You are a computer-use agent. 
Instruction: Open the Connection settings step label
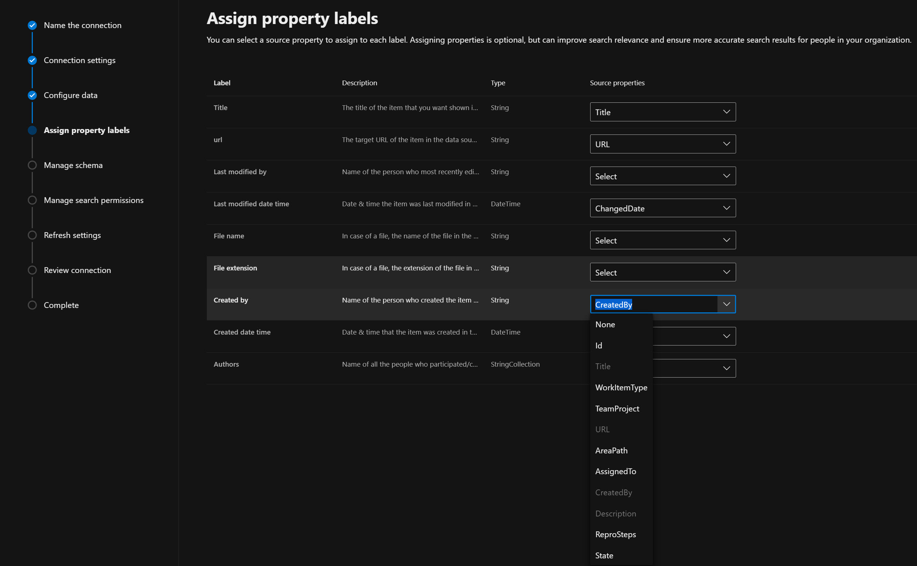tap(80, 60)
